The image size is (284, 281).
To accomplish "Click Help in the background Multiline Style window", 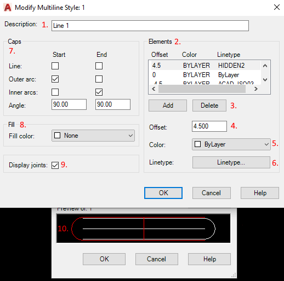I will click(x=209, y=259).
